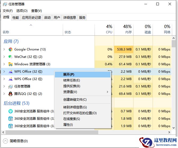The height and width of the screenshot is (148, 178).
Task: Select 结束任务(E) in the context menu
Action: click(x=83, y=80)
